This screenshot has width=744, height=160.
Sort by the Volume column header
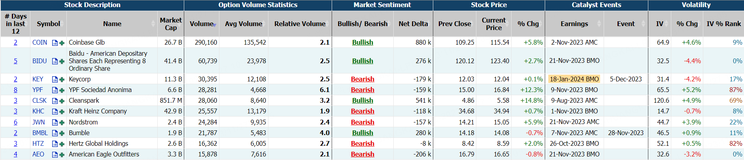point(202,24)
